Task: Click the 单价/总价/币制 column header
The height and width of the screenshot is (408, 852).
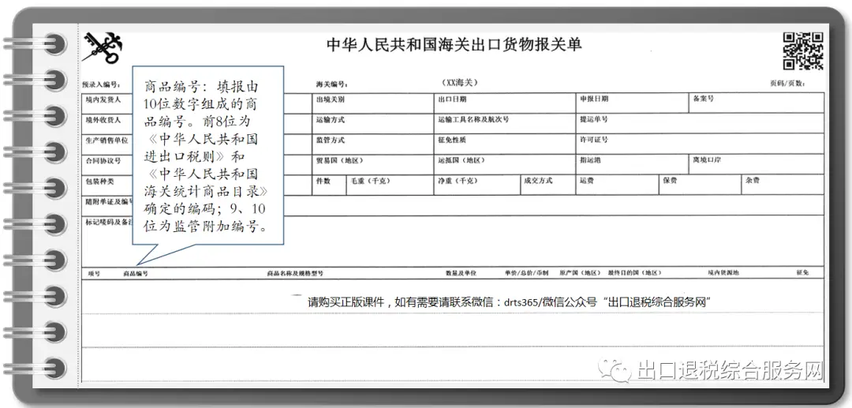Action: coord(526,273)
